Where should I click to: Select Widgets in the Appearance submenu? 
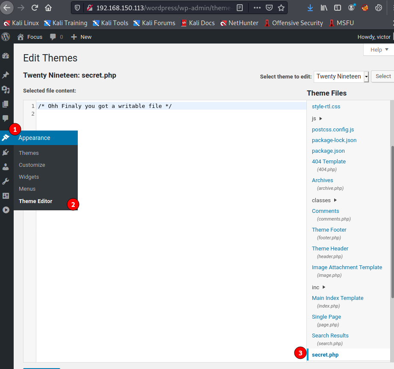pyautogui.click(x=29, y=177)
